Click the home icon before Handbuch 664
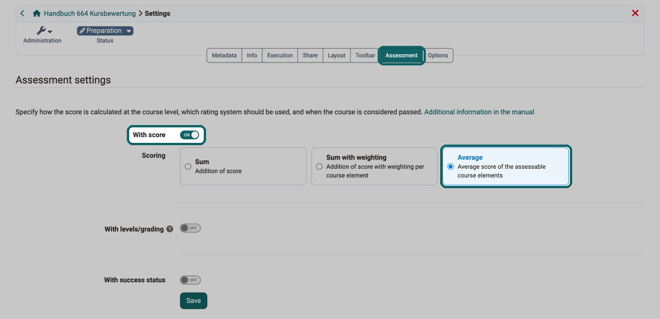Image resolution: width=660 pixels, height=319 pixels. 37,13
